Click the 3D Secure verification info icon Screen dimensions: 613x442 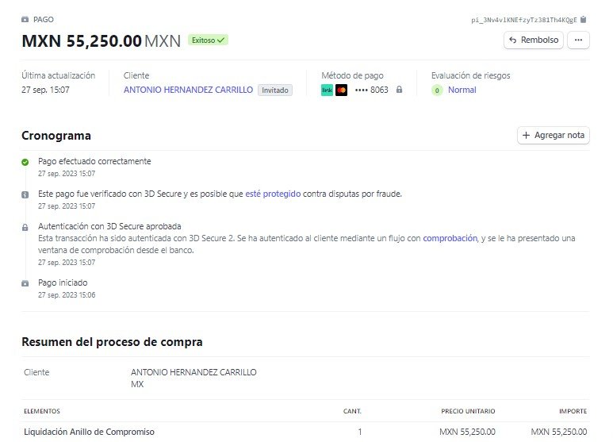point(25,194)
